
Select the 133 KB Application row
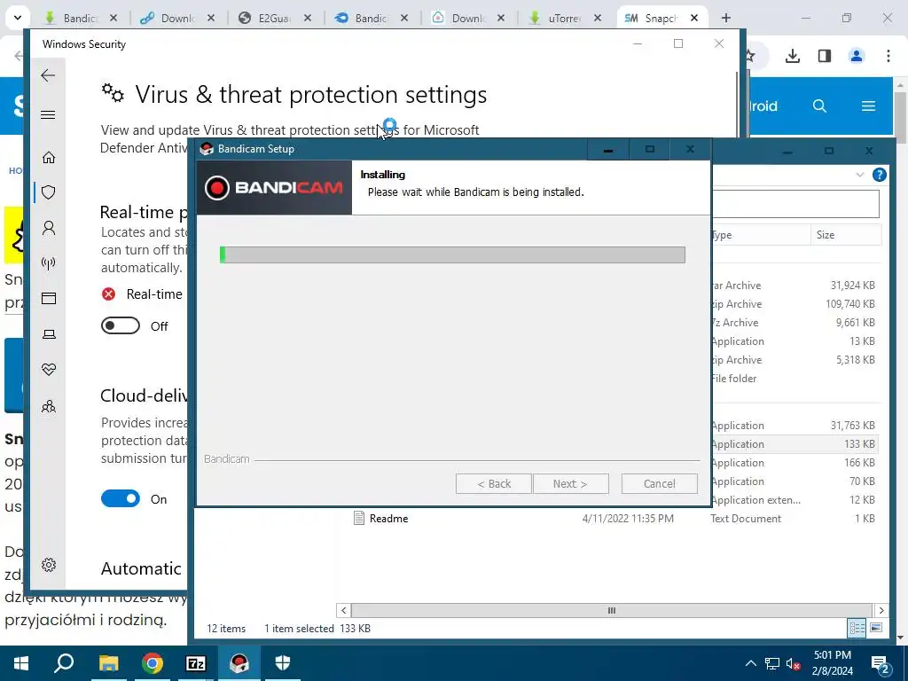pyautogui.click(x=794, y=444)
